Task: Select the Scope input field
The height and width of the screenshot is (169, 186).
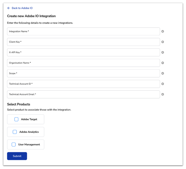Action: pos(83,73)
